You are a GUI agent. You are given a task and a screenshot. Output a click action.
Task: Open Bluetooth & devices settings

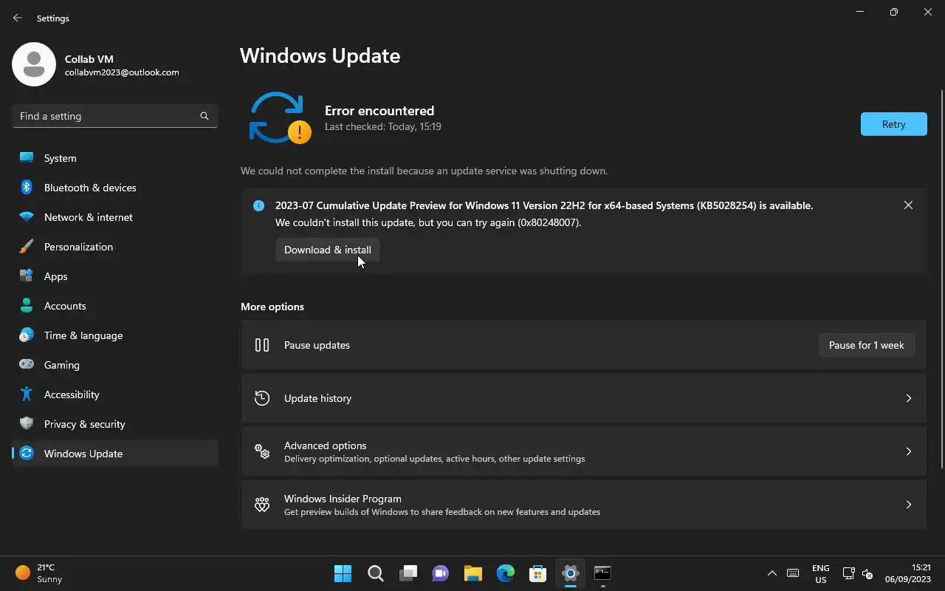click(x=115, y=188)
